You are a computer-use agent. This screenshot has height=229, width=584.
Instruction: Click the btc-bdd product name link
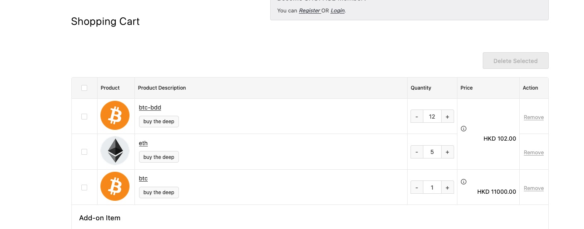pos(150,107)
